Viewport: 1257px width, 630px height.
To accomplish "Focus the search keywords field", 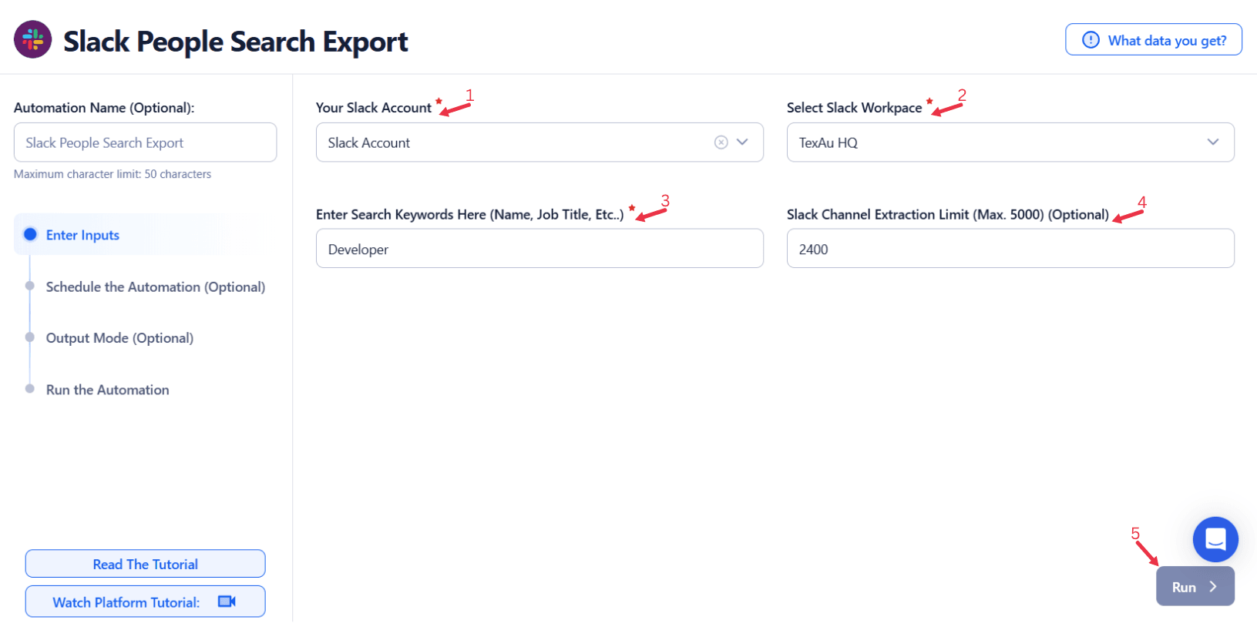I will (x=539, y=249).
